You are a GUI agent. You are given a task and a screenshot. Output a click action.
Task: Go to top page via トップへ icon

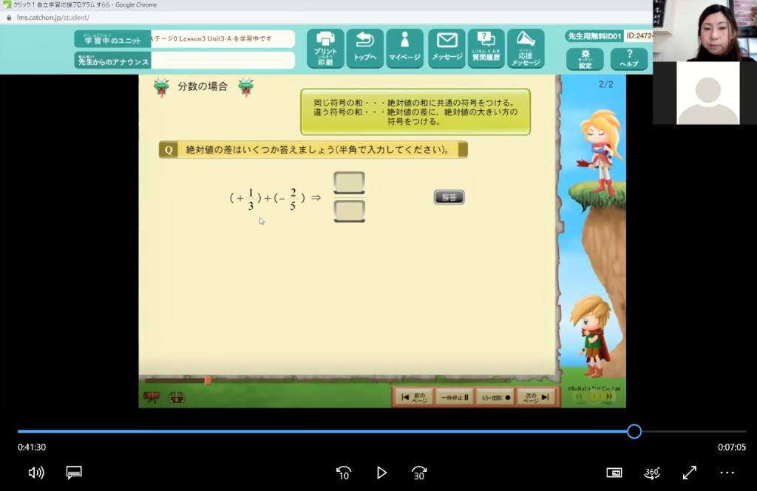[x=365, y=49]
